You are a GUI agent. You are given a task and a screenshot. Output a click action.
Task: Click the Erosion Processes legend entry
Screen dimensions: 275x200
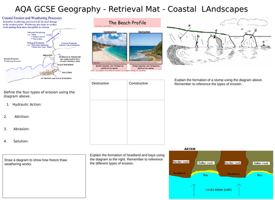pyautogui.click(x=12, y=59)
